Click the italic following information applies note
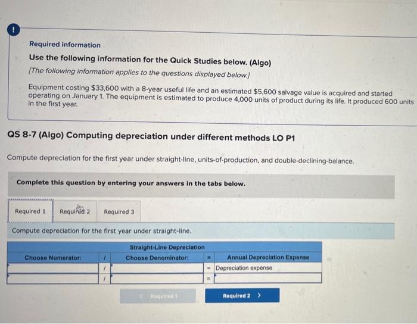Viewport: 417px width, 324px height. click(x=139, y=73)
